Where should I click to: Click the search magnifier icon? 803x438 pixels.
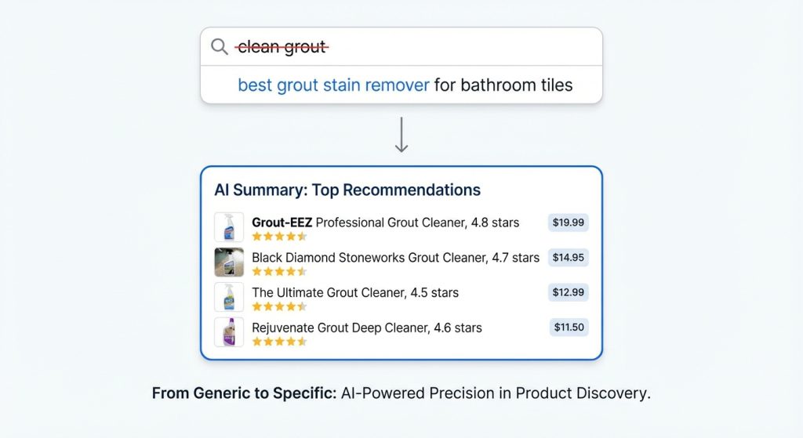220,48
